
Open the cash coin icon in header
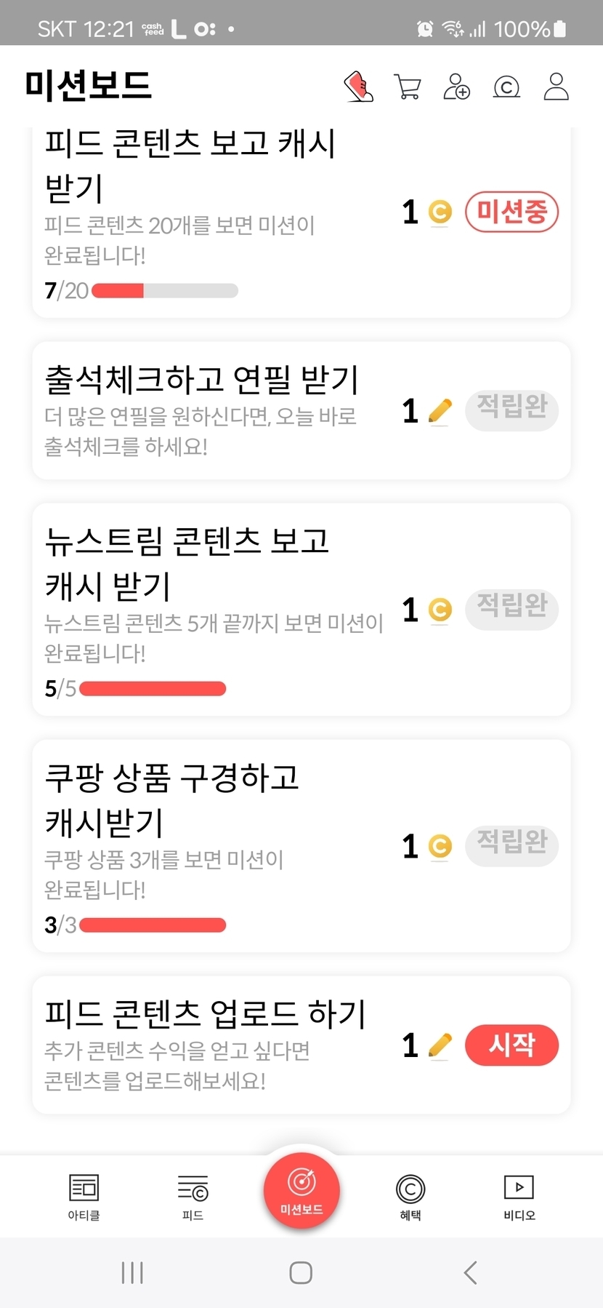(506, 87)
